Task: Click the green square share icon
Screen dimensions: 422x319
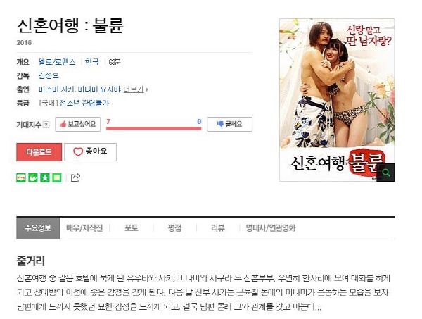Action: 57,178
